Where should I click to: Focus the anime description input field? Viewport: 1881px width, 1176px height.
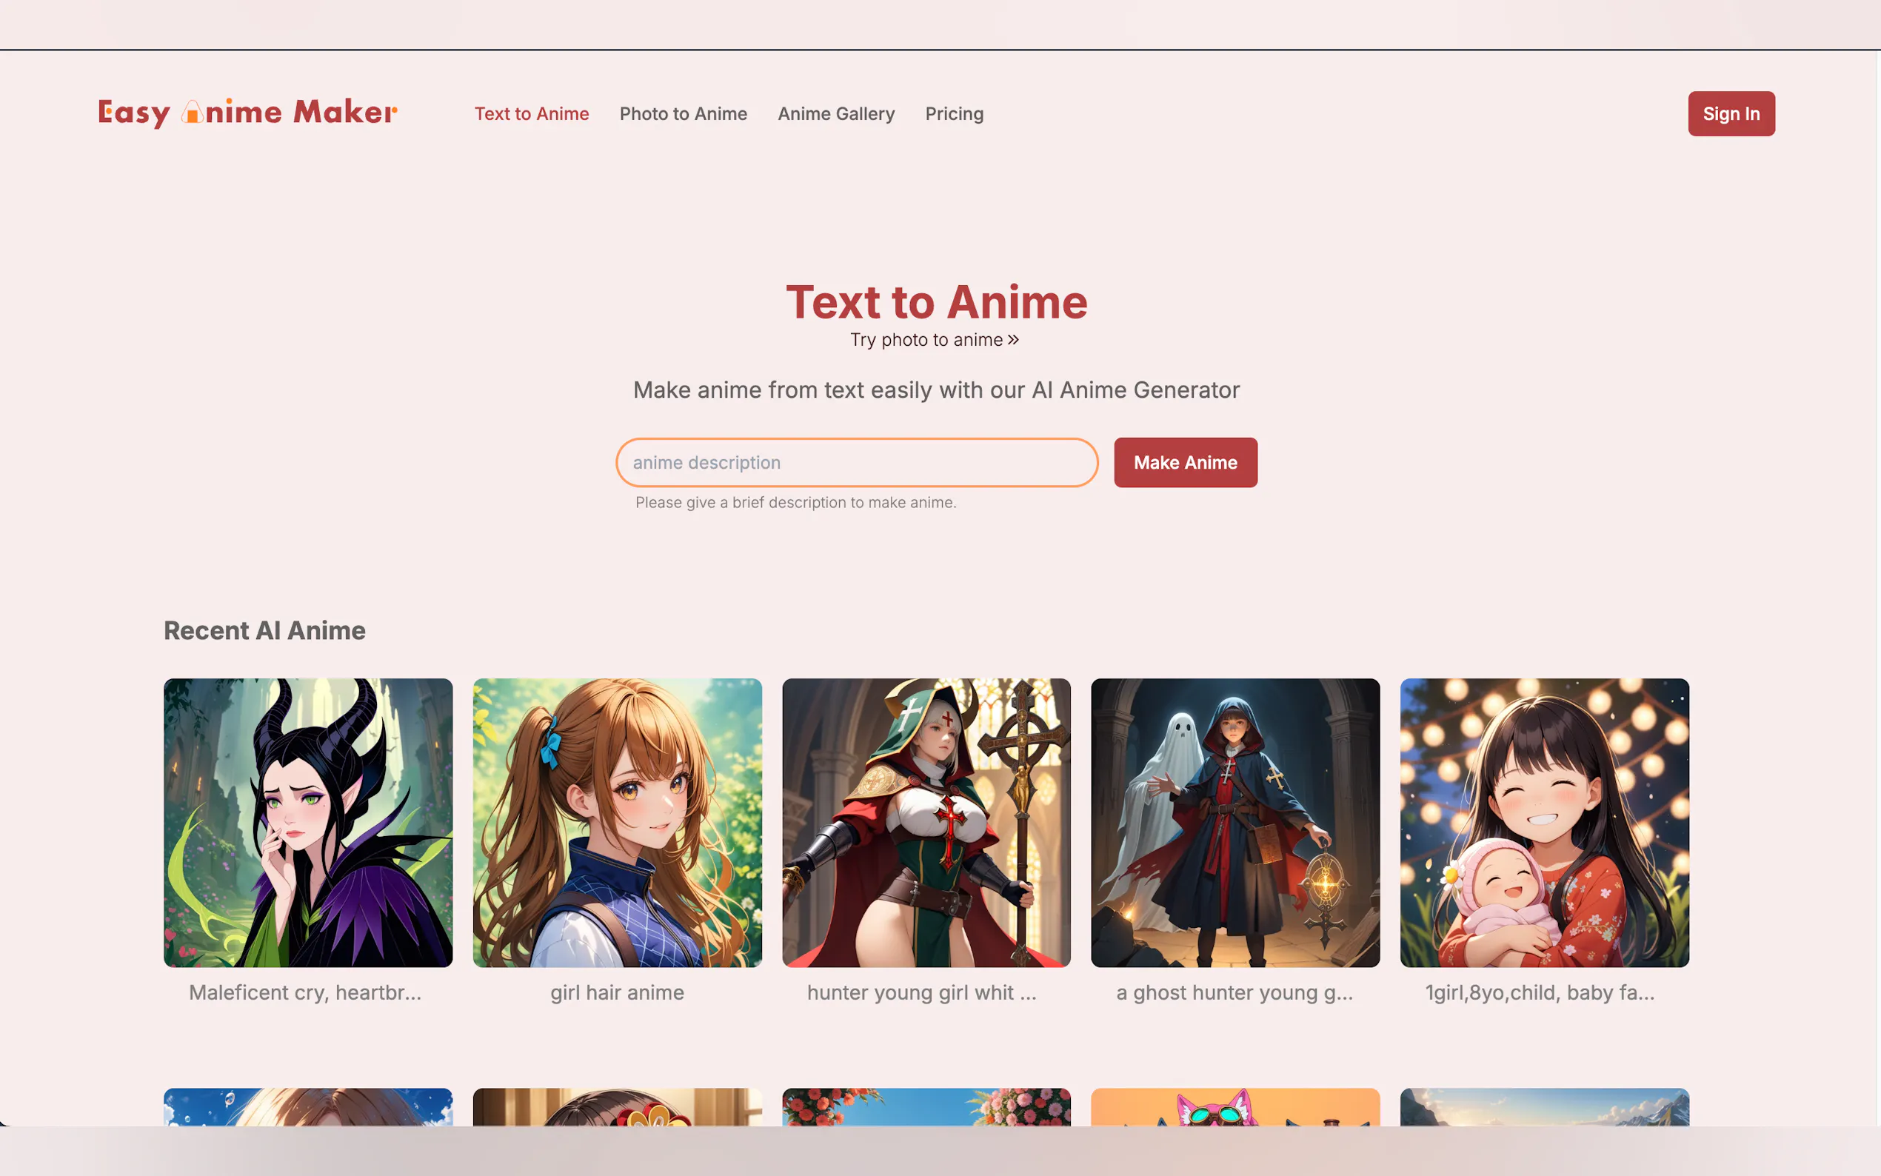[856, 463]
